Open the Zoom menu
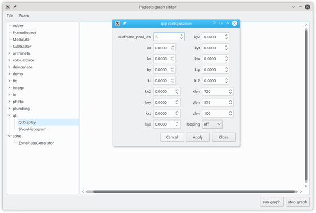Viewport: 316px width, 213px height. pos(24,16)
